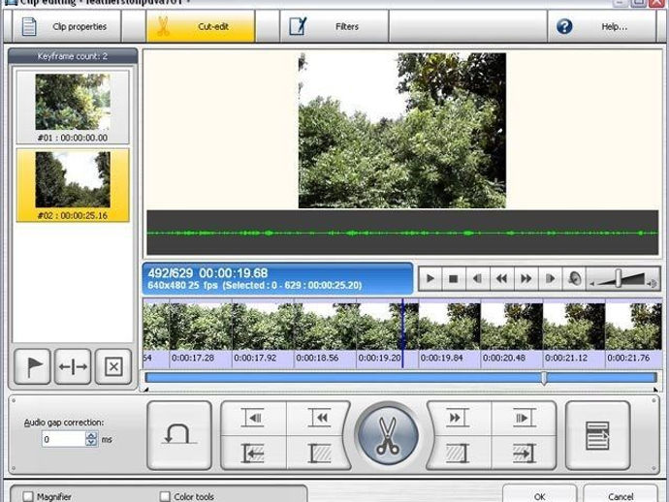Image resolution: width=669 pixels, height=502 pixels.
Task: Click the filmstrip frame at 0:00:20.48
Action: (x=512, y=327)
